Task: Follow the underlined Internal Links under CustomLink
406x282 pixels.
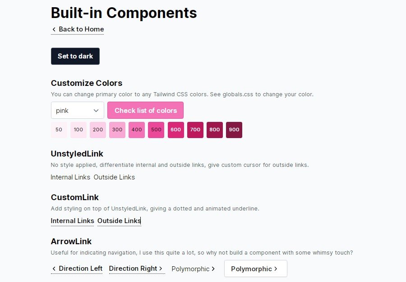Action: coord(72,221)
